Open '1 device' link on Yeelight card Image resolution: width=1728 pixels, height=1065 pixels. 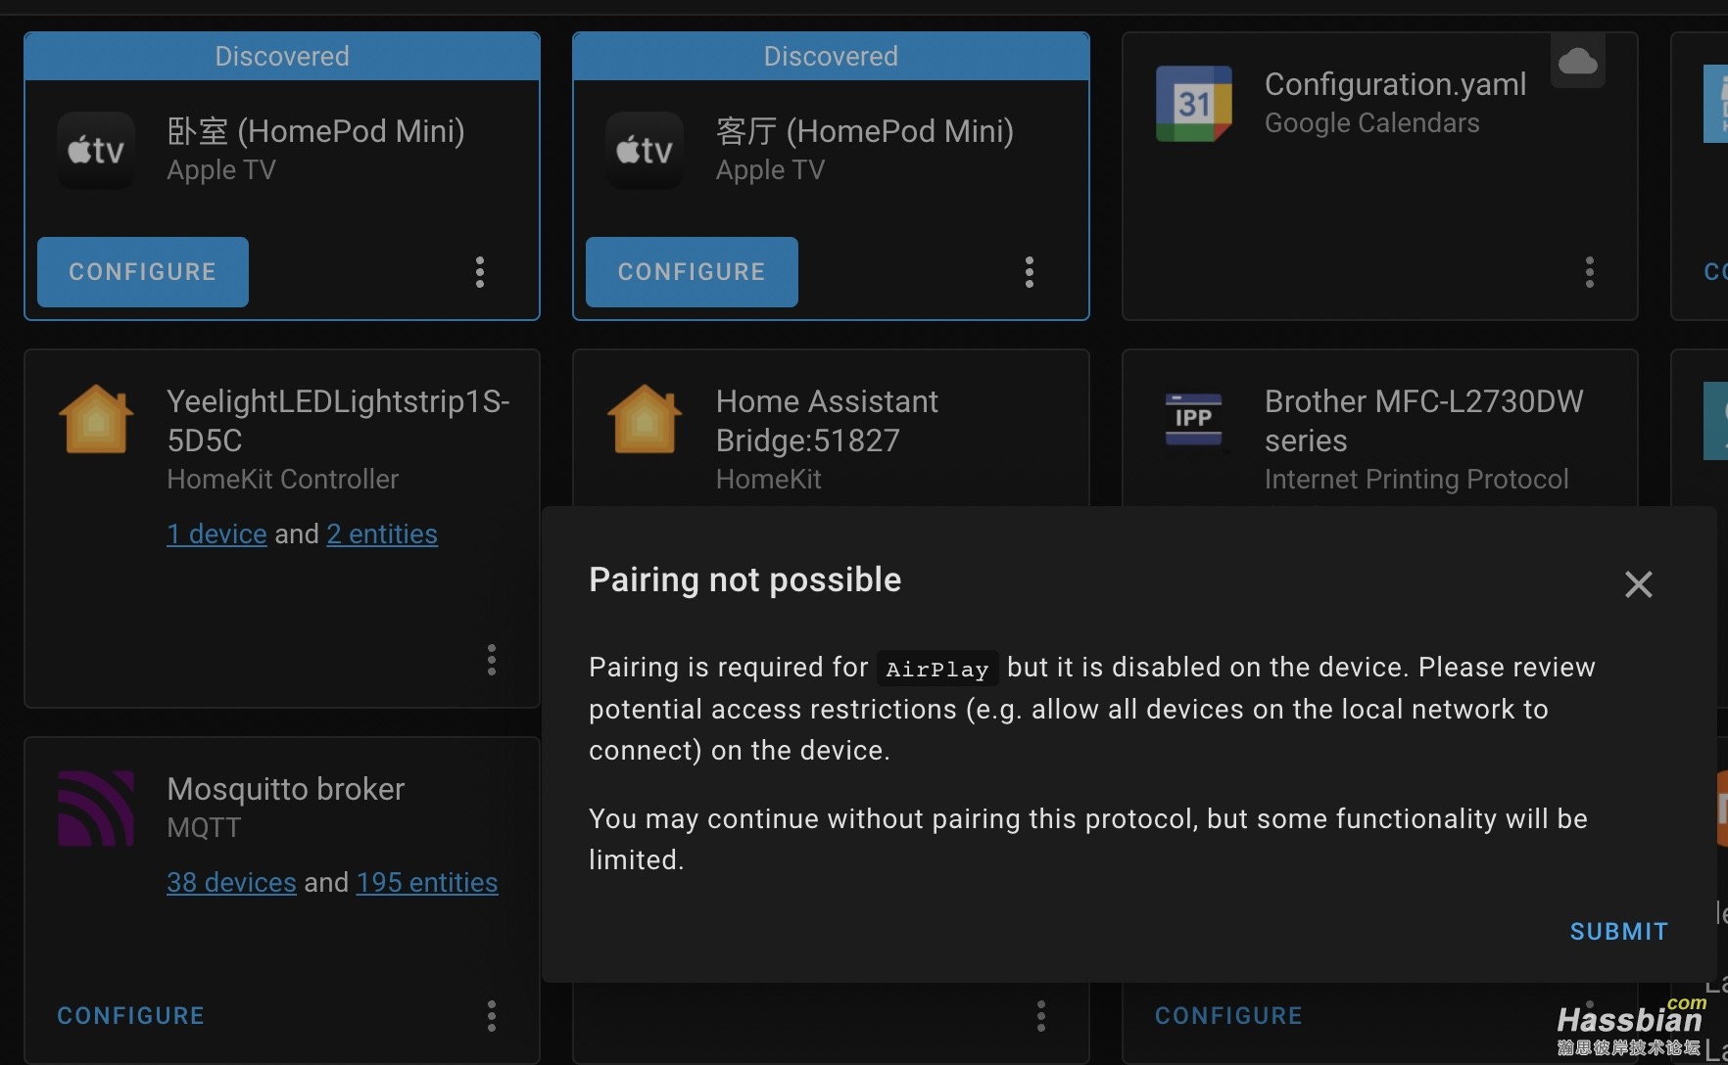216,534
